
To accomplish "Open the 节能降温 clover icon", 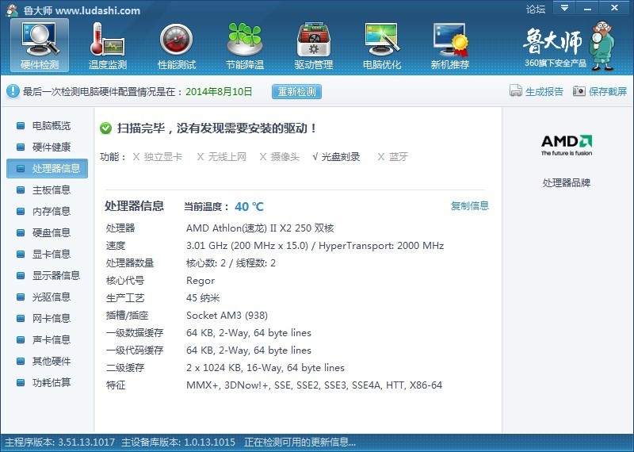I will pyautogui.click(x=245, y=45).
